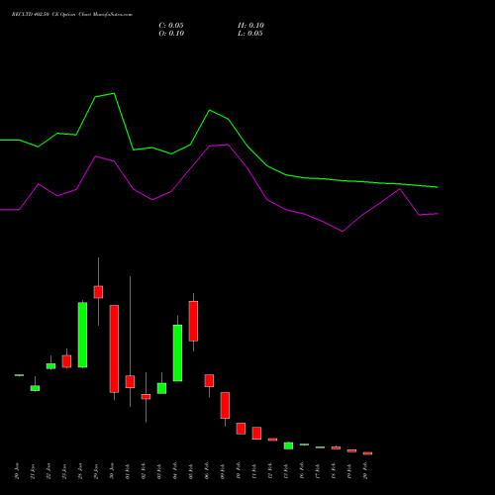This screenshot has width=495, height=495.
Task: Click the 05 Feb date label
Action: [x=191, y=471]
